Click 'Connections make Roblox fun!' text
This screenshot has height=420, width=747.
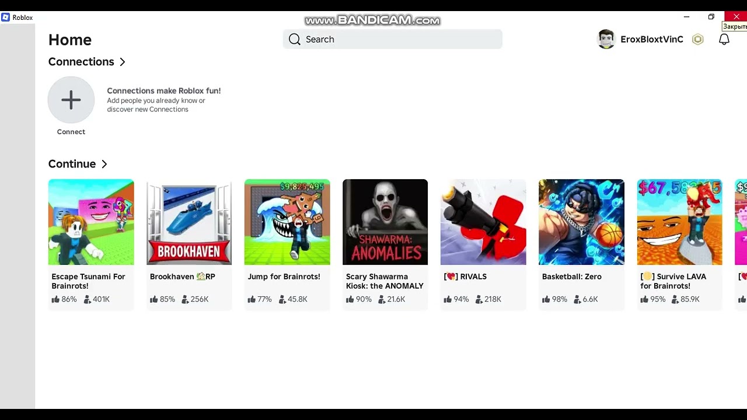[x=164, y=91]
